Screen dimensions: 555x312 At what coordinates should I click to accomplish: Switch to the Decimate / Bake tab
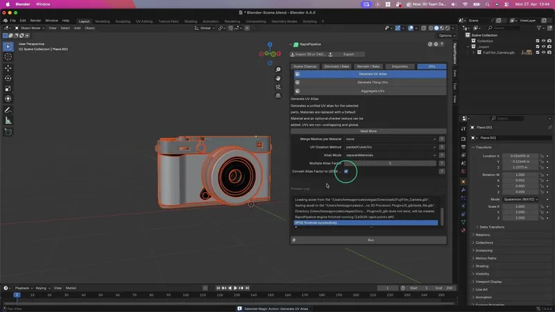point(337,67)
